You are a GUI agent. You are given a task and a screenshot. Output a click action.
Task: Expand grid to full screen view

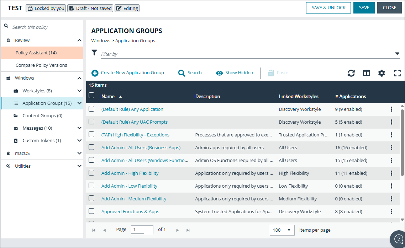pos(397,73)
